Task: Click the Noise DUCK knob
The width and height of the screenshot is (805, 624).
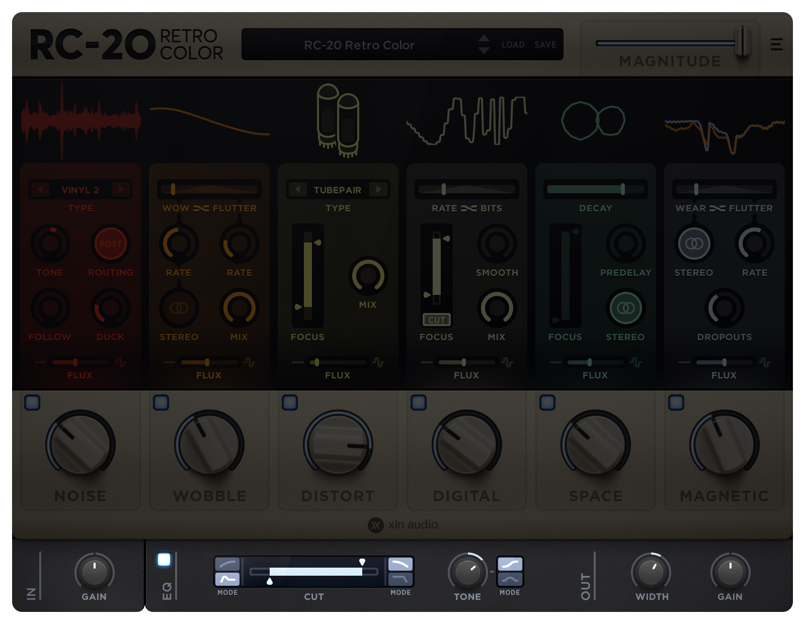Action: 111,308
